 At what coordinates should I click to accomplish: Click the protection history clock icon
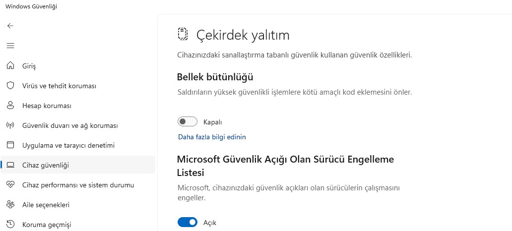click(x=10, y=224)
